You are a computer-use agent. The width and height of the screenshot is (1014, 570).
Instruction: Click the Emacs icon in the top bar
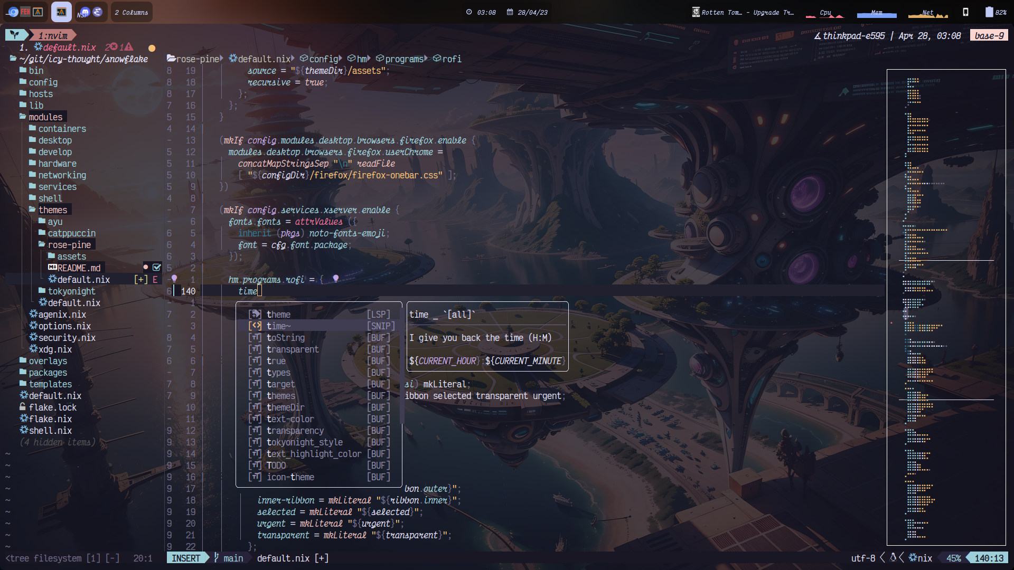(98, 12)
